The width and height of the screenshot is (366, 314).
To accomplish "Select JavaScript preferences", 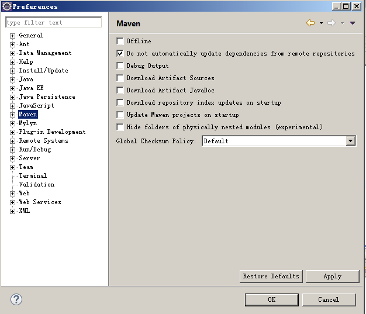I will click(x=36, y=105).
